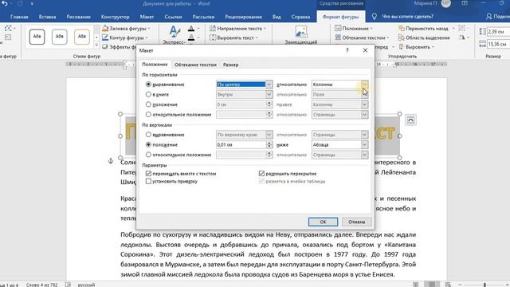This screenshot has height=287, width=510.
Task: Select horizontal относительное положение radio
Action: tap(148, 115)
